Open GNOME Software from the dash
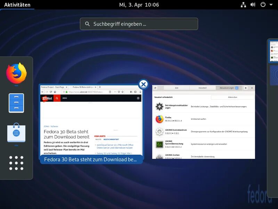Screen dimensions: 278x209 [x=16, y=133]
